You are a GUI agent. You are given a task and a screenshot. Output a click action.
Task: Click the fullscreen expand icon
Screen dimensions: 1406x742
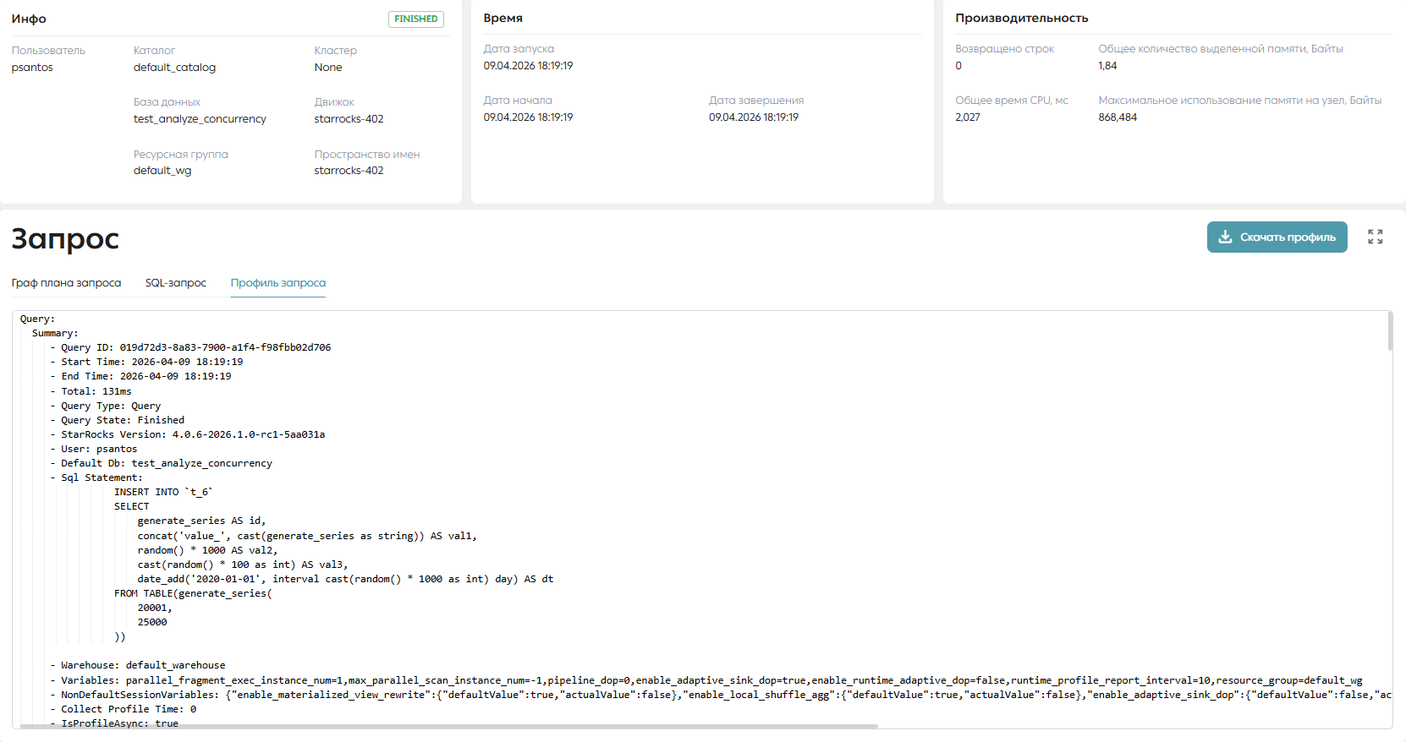[1376, 237]
